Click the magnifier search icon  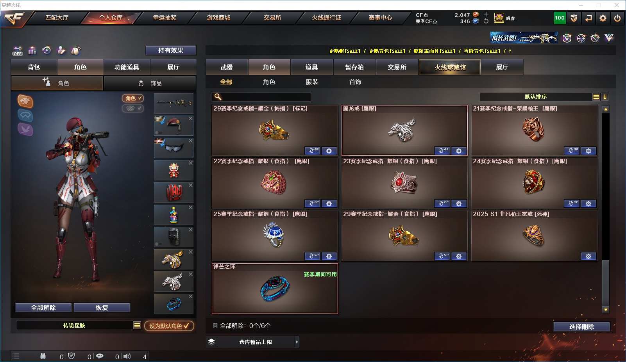coord(218,97)
